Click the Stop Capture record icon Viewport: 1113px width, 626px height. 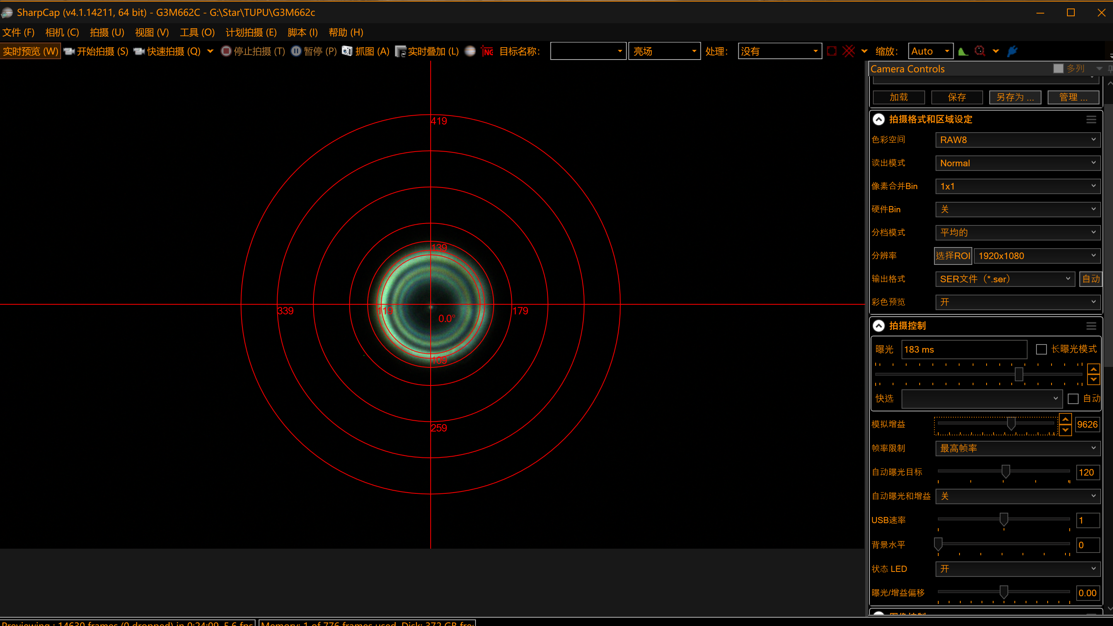(226, 51)
